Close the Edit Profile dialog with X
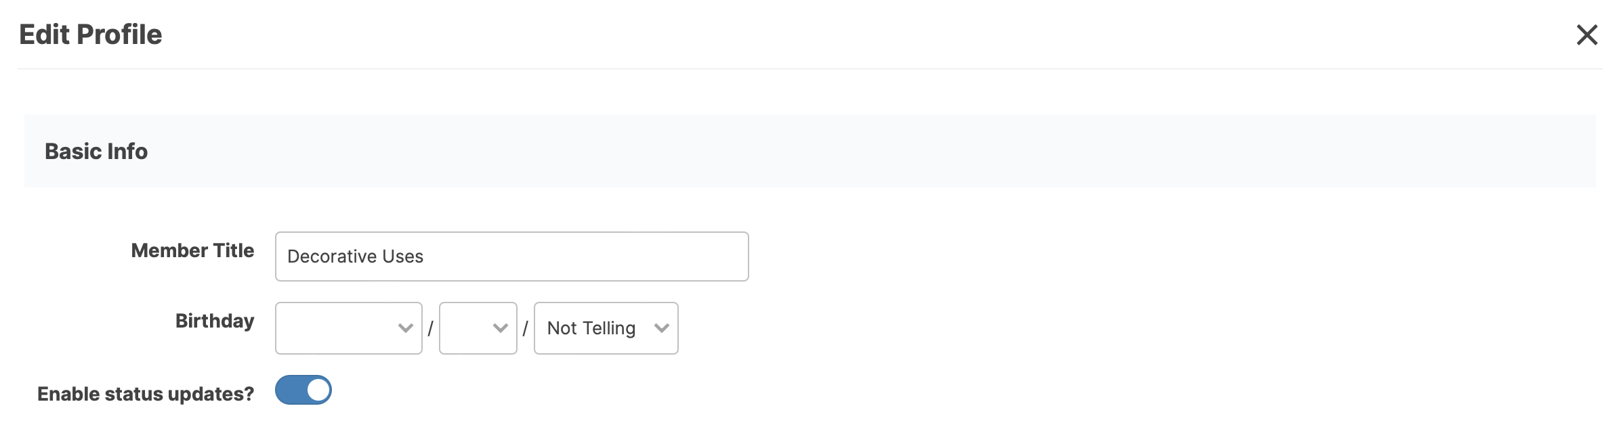This screenshot has width=1619, height=425. pyautogui.click(x=1587, y=35)
